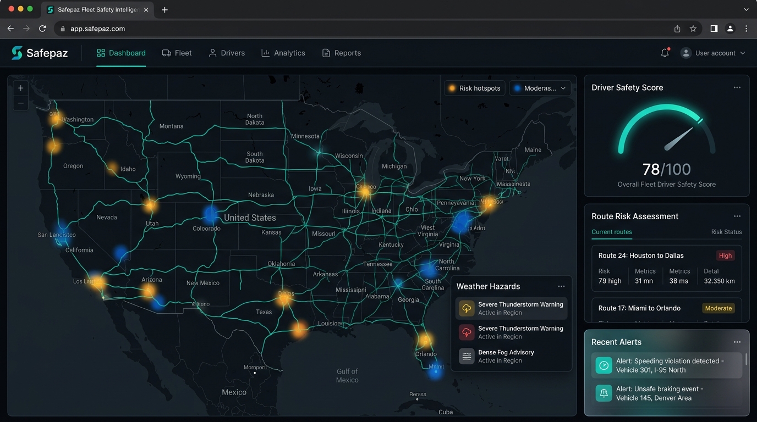The image size is (757, 422).
Task: Expand the Moderas... map filter dropdown
Action: (540, 88)
